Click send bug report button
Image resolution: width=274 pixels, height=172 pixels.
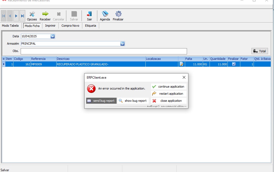pos(101,101)
